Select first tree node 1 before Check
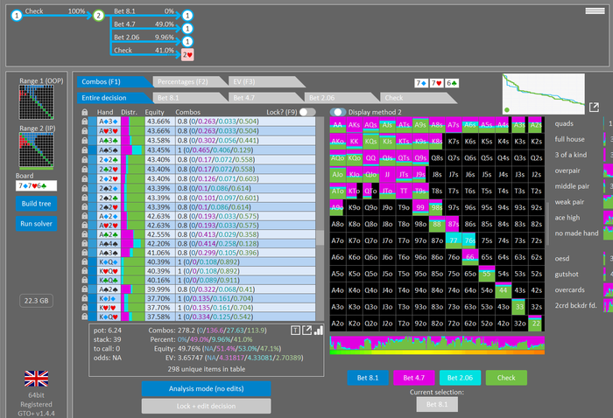613x418 pixels. pos(17,16)
